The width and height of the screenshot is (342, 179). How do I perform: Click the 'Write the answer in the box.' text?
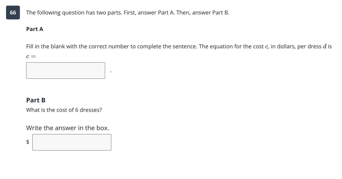(x=68, y=128)
